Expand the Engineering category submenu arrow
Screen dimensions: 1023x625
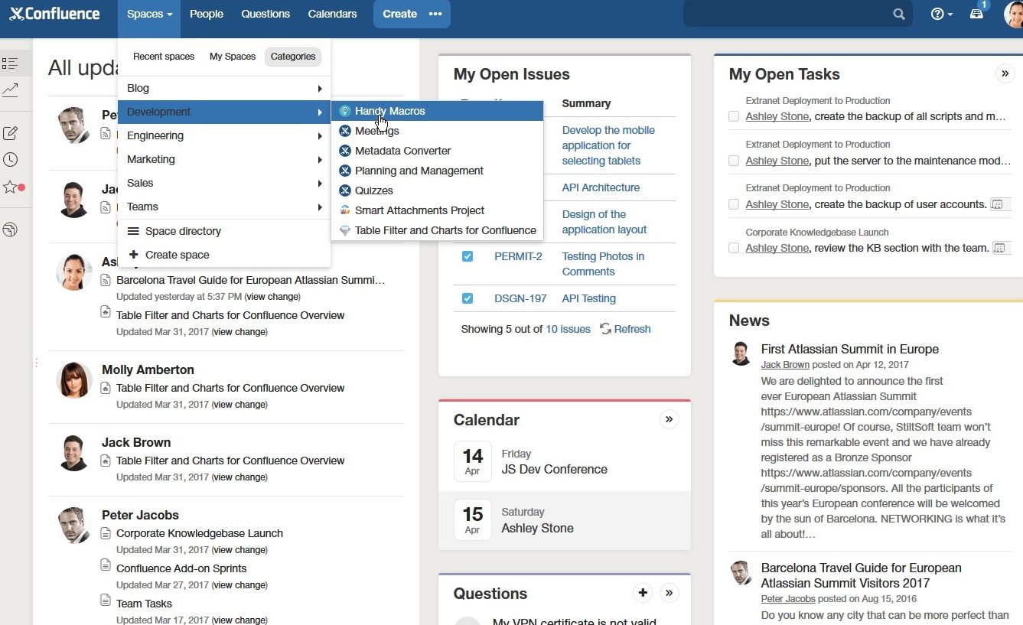[x=320, y=135]
